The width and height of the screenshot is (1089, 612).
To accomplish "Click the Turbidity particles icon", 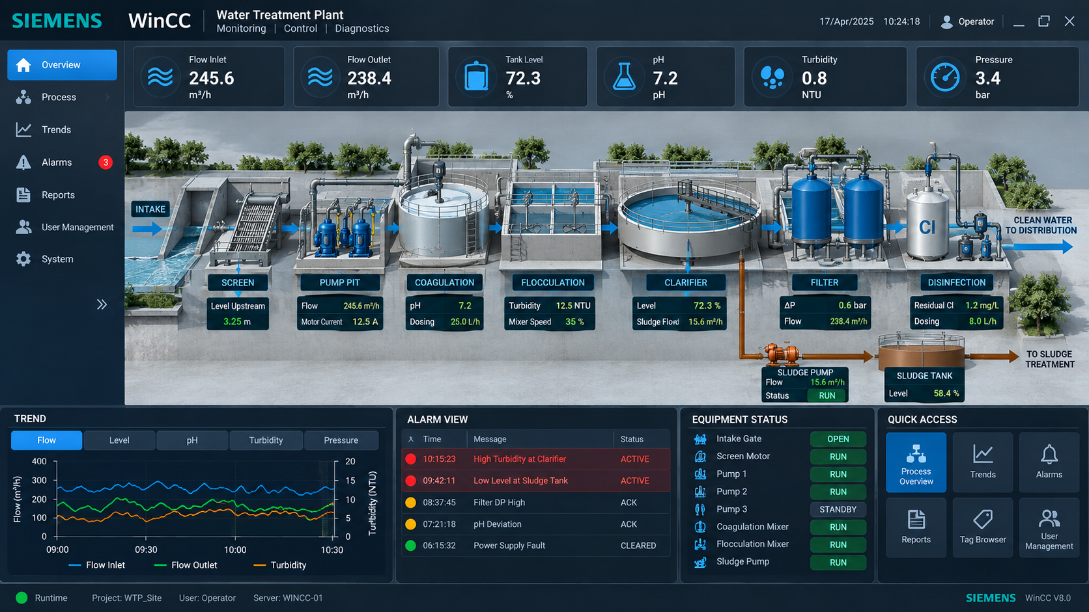I will (772, 77).
